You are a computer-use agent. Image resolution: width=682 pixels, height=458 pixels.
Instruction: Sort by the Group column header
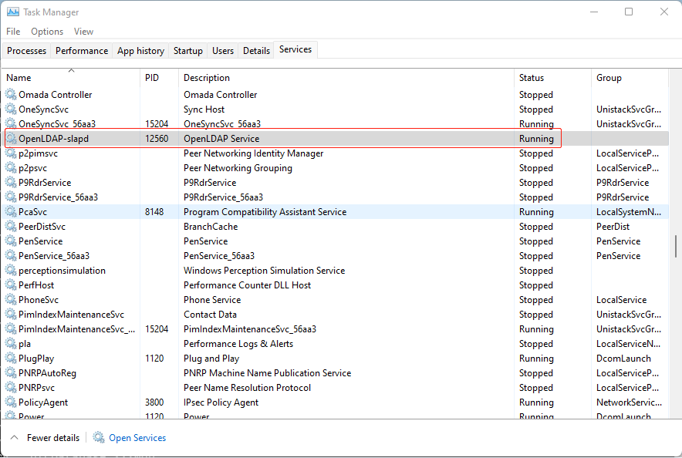point(630,78)
